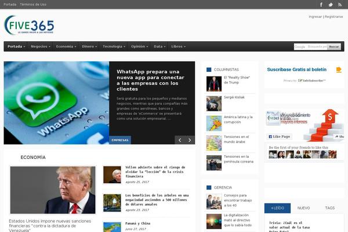The image size is (348, 232).
Task: Open Términos de Uso link
Action: tap(33, 5)
